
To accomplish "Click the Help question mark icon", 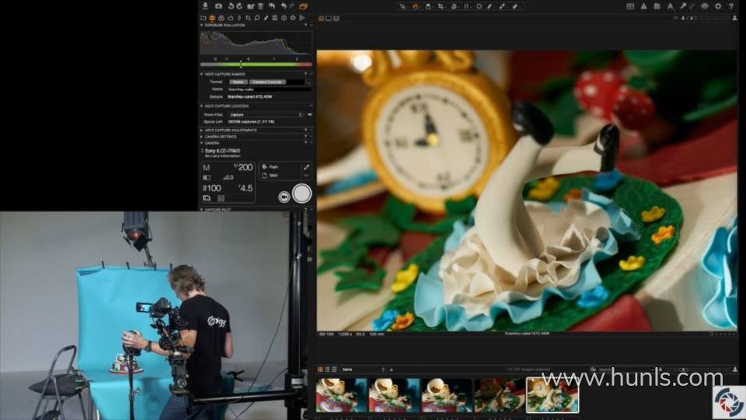I will coord(731,6).
